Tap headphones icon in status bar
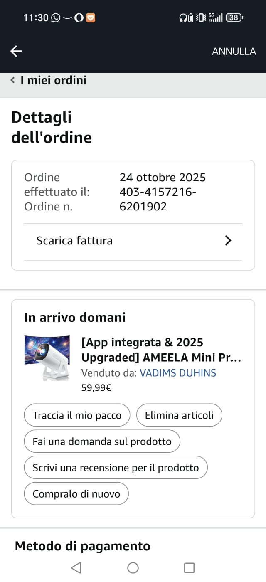This screenshot has width=266, height=582. pyautogui.click(x=183, y=18)
